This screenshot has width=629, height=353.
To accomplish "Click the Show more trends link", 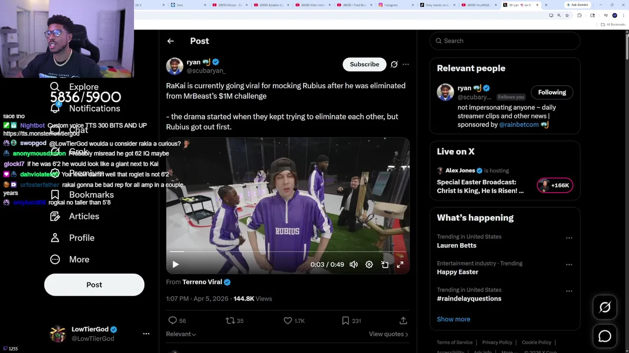I will (453, 319).
